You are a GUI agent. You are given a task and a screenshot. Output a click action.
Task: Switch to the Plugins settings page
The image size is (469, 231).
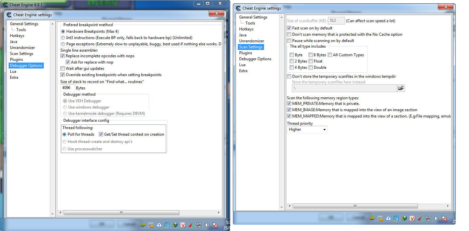coord(245,53)
